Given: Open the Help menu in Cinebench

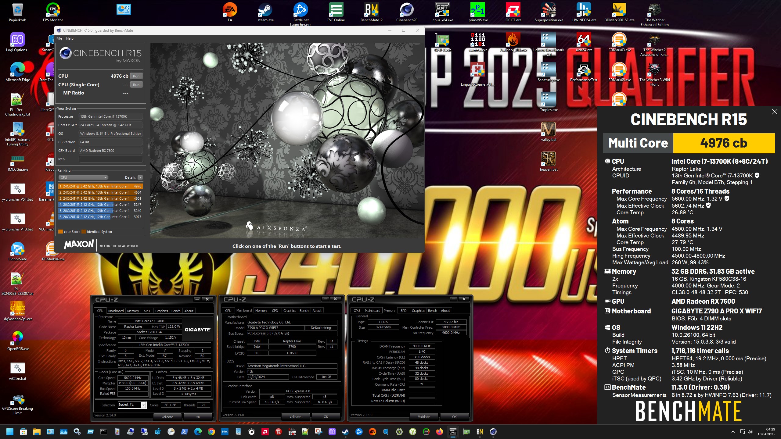Looking at the screenshot, I should [x=70, y=38].
